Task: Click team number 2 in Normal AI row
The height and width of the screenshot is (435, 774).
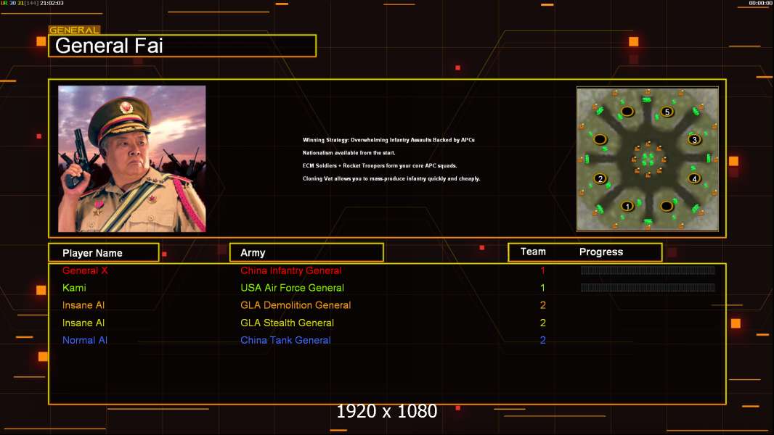Action: click(x=542, y=341)
